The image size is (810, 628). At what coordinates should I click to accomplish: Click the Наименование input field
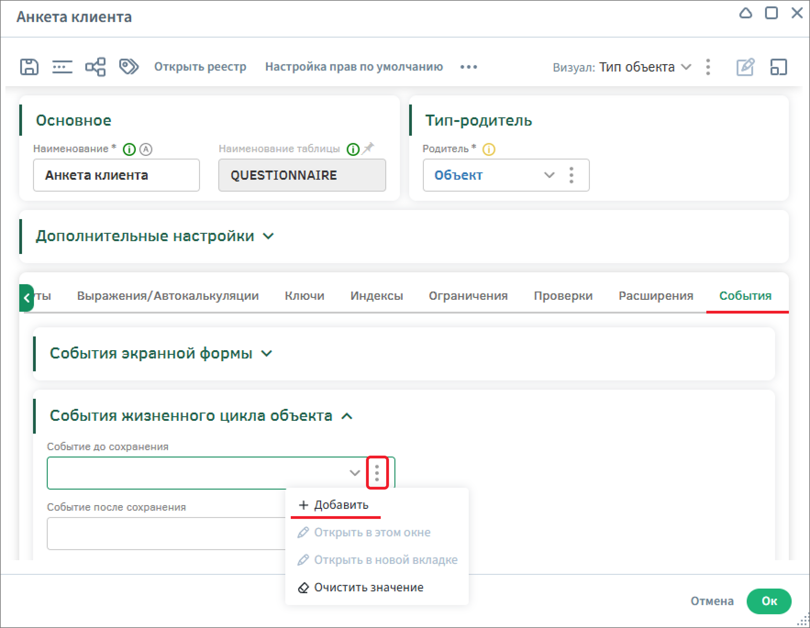(117, 175)
